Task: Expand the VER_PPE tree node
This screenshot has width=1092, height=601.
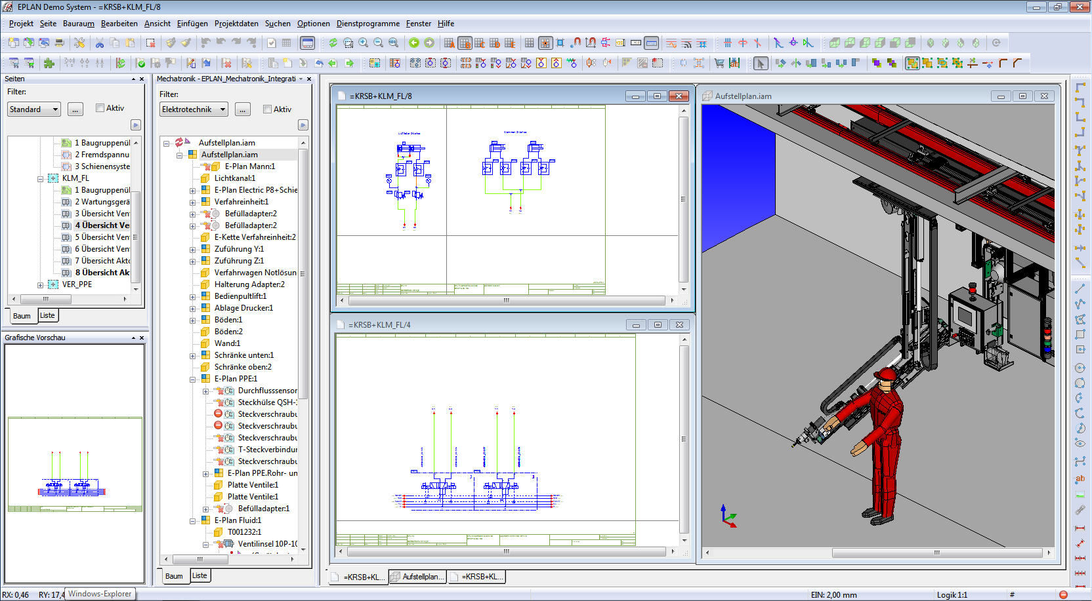Action: pos(41,285)
